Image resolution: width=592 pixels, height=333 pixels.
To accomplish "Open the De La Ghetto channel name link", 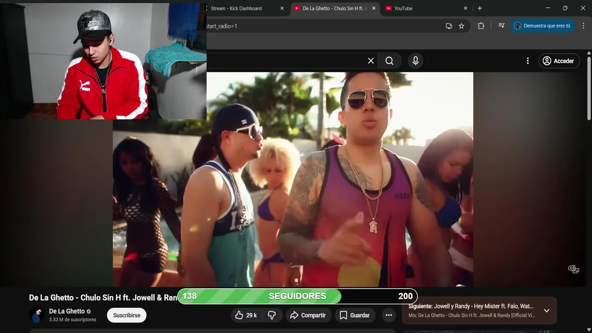I will (67, 311).
